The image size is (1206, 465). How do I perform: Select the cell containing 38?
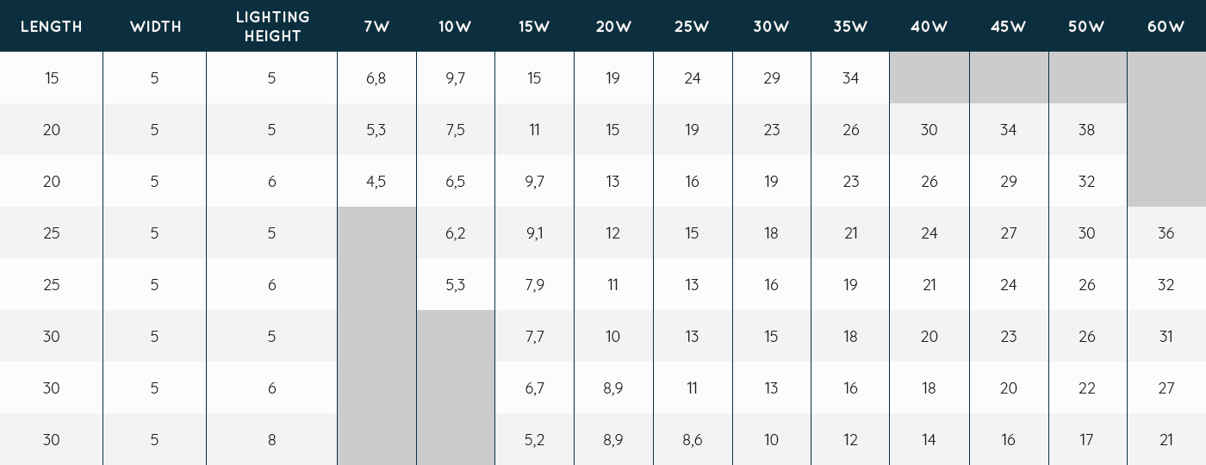click(1086, 130)
